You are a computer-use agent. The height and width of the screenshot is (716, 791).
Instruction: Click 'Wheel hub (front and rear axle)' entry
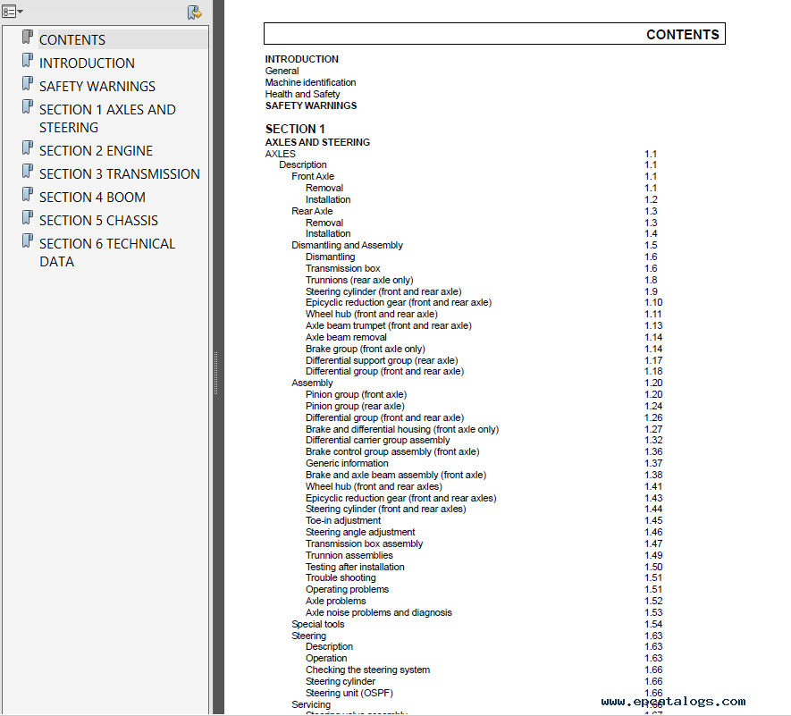(372, 314)
